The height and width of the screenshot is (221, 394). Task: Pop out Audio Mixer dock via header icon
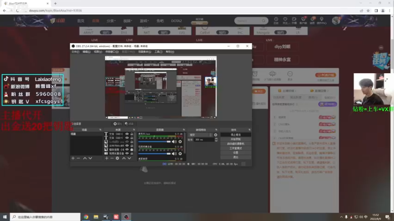point(184,130)
